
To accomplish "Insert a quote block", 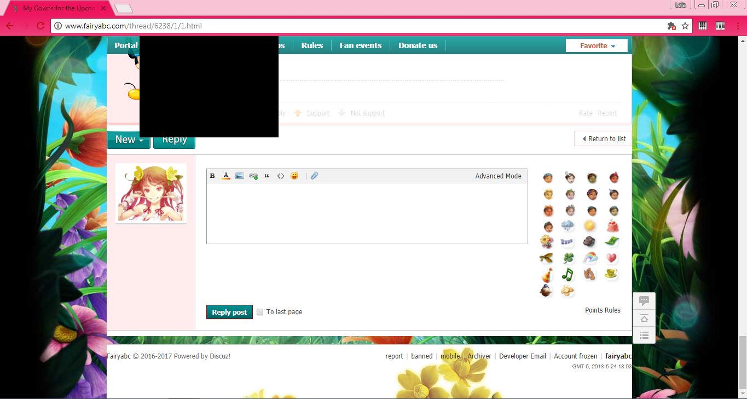I will [267, 176].
